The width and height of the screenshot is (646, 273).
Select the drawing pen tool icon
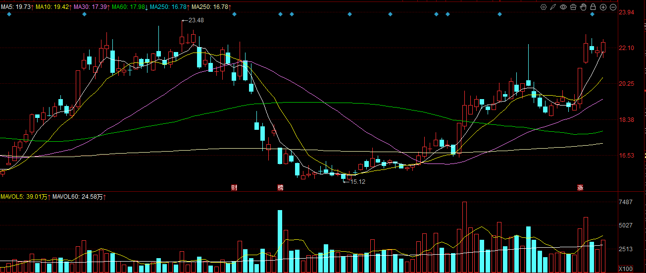coord(553,7)
